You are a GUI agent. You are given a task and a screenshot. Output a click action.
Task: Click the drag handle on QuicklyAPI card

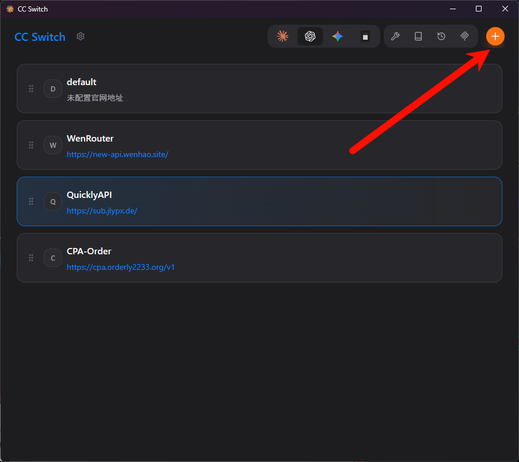click(x=31, y=201)
